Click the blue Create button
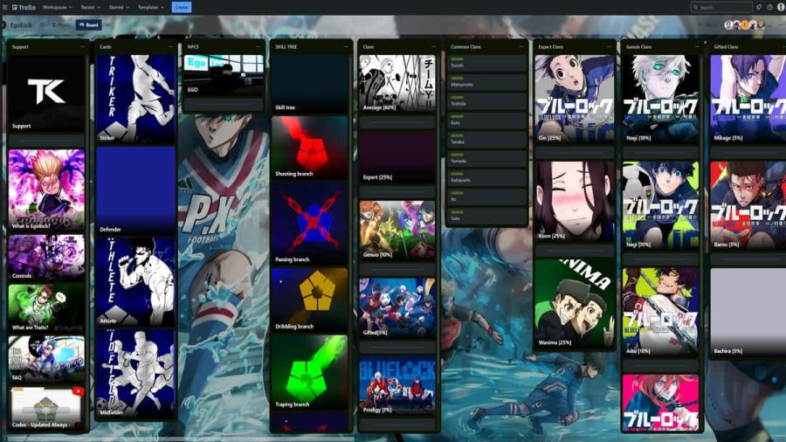This screenshot has height=442, width=786. click(x=182, y=8)
